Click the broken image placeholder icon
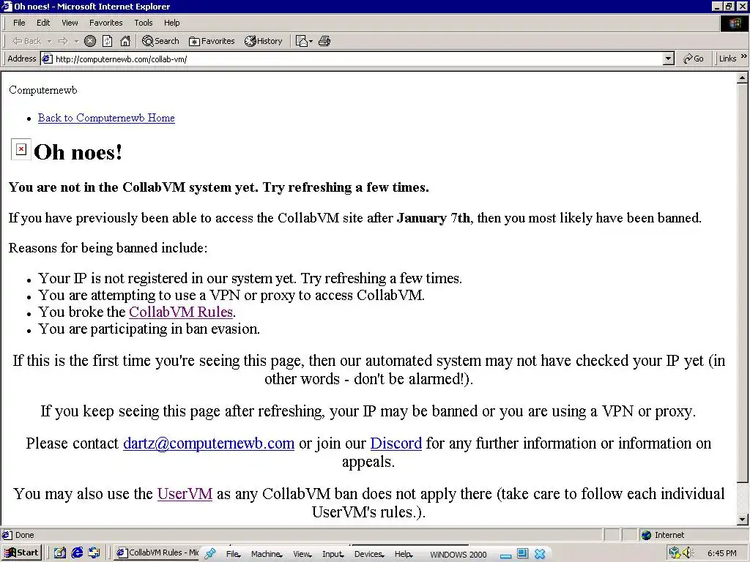The height and width of the screenshot is (562, 750). 21,149
